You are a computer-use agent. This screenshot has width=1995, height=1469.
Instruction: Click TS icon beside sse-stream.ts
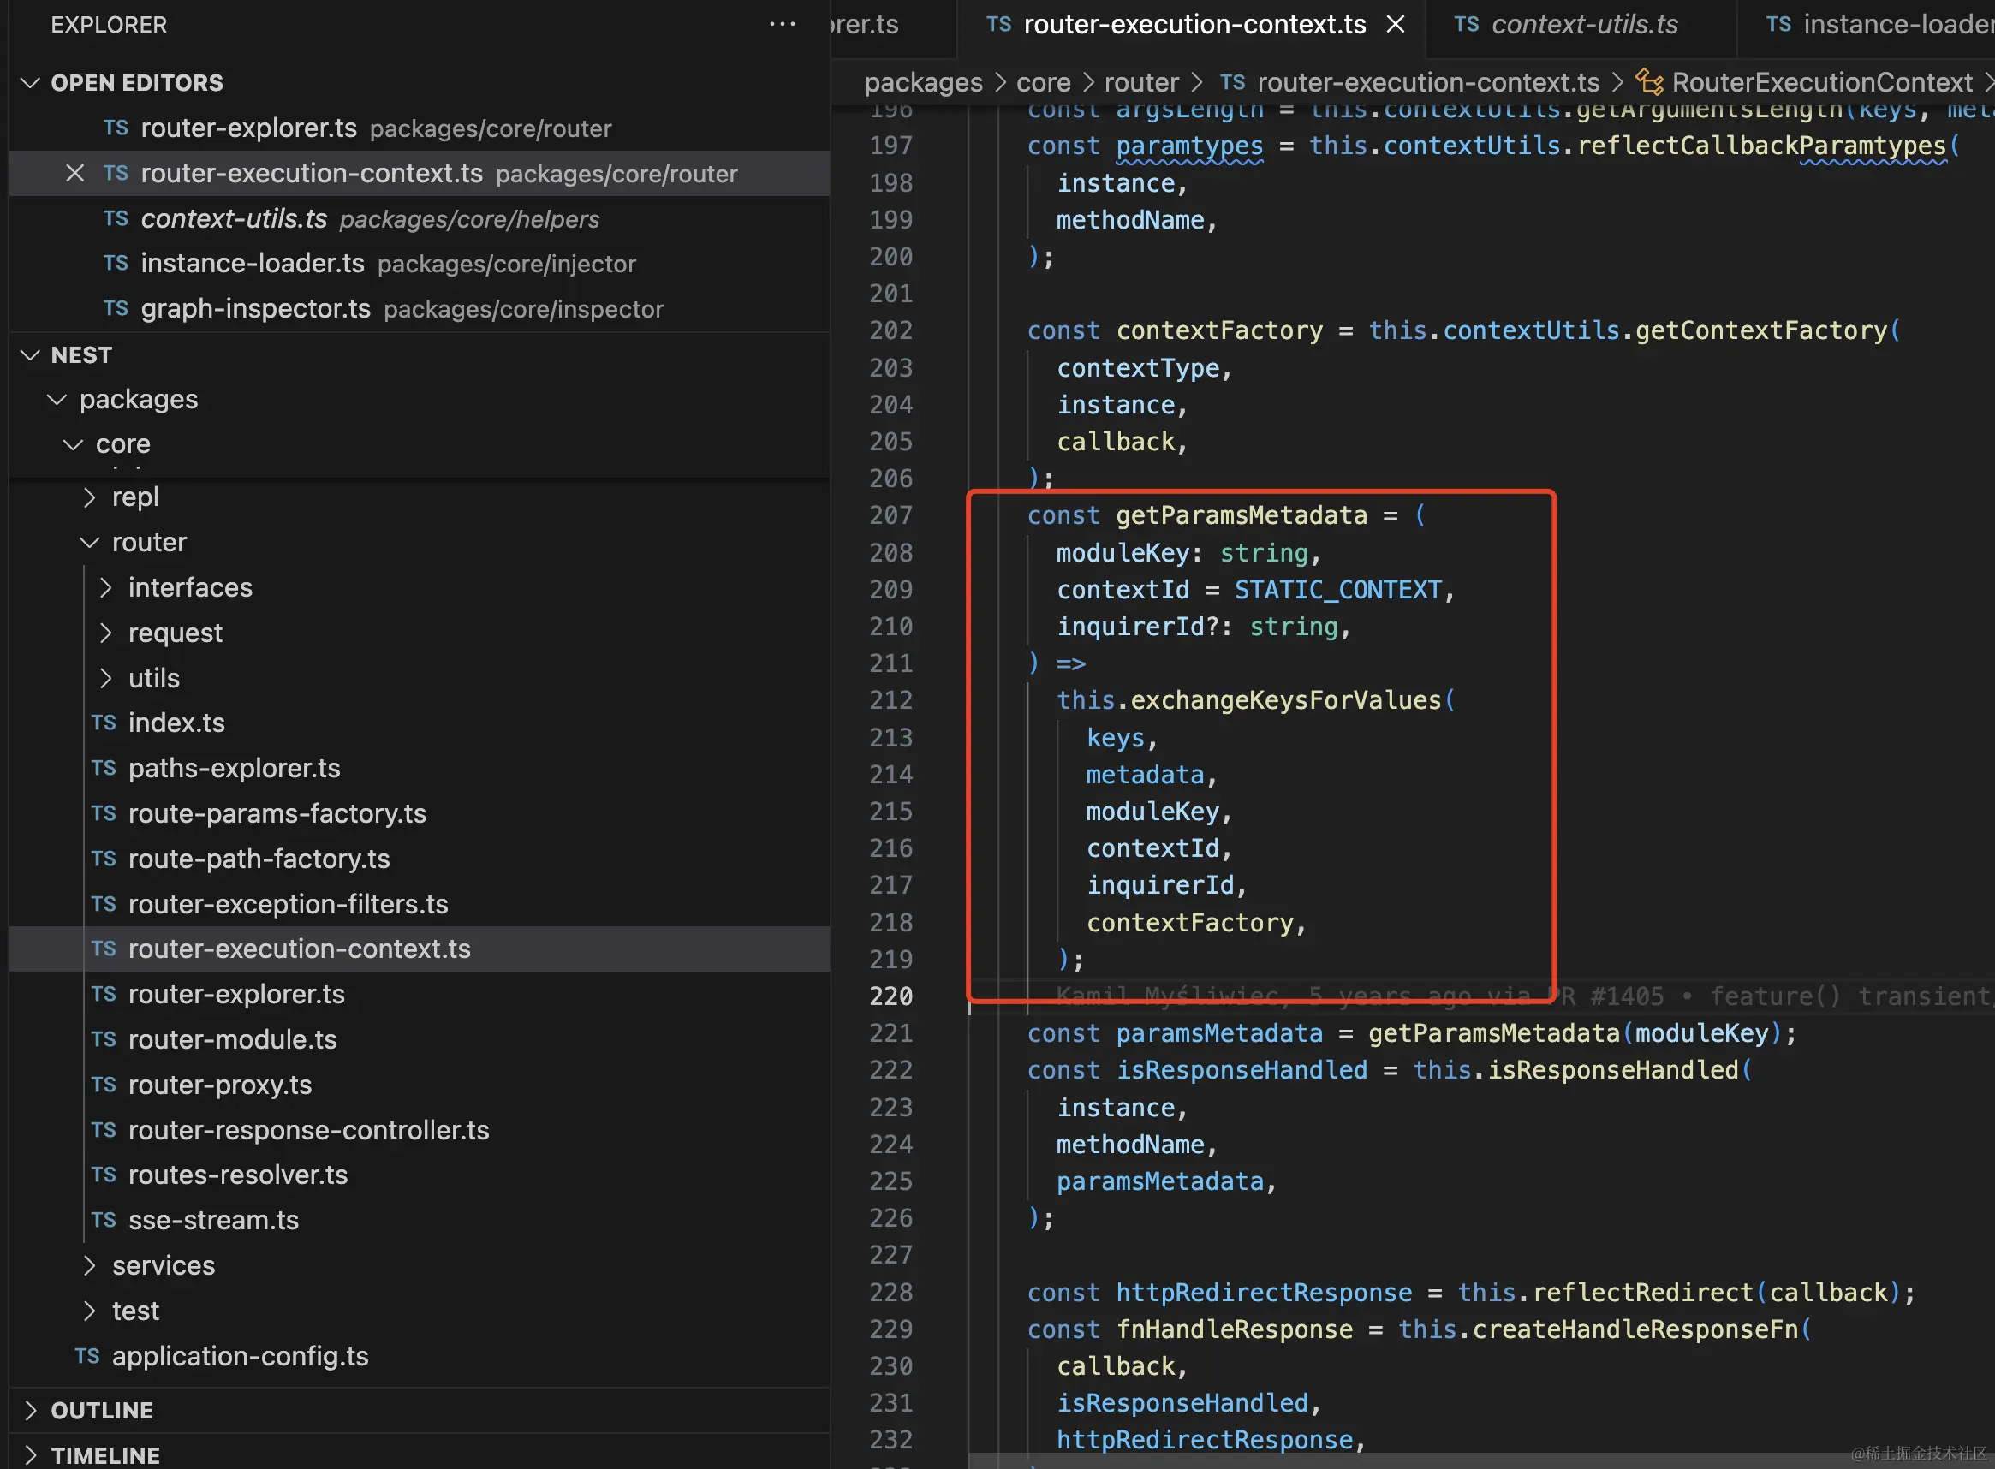tap(103, 1220)
